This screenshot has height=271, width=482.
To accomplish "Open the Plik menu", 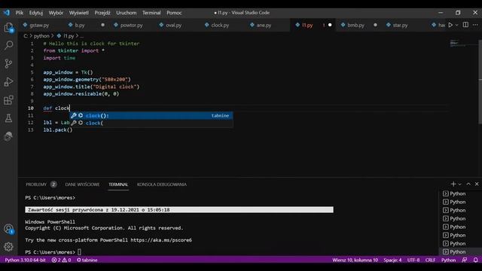I will 20,13.
